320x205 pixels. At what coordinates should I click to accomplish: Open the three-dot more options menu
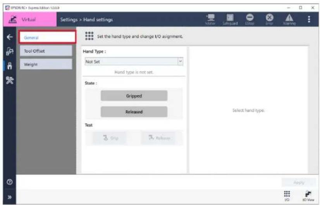click(x=309, y=19)
